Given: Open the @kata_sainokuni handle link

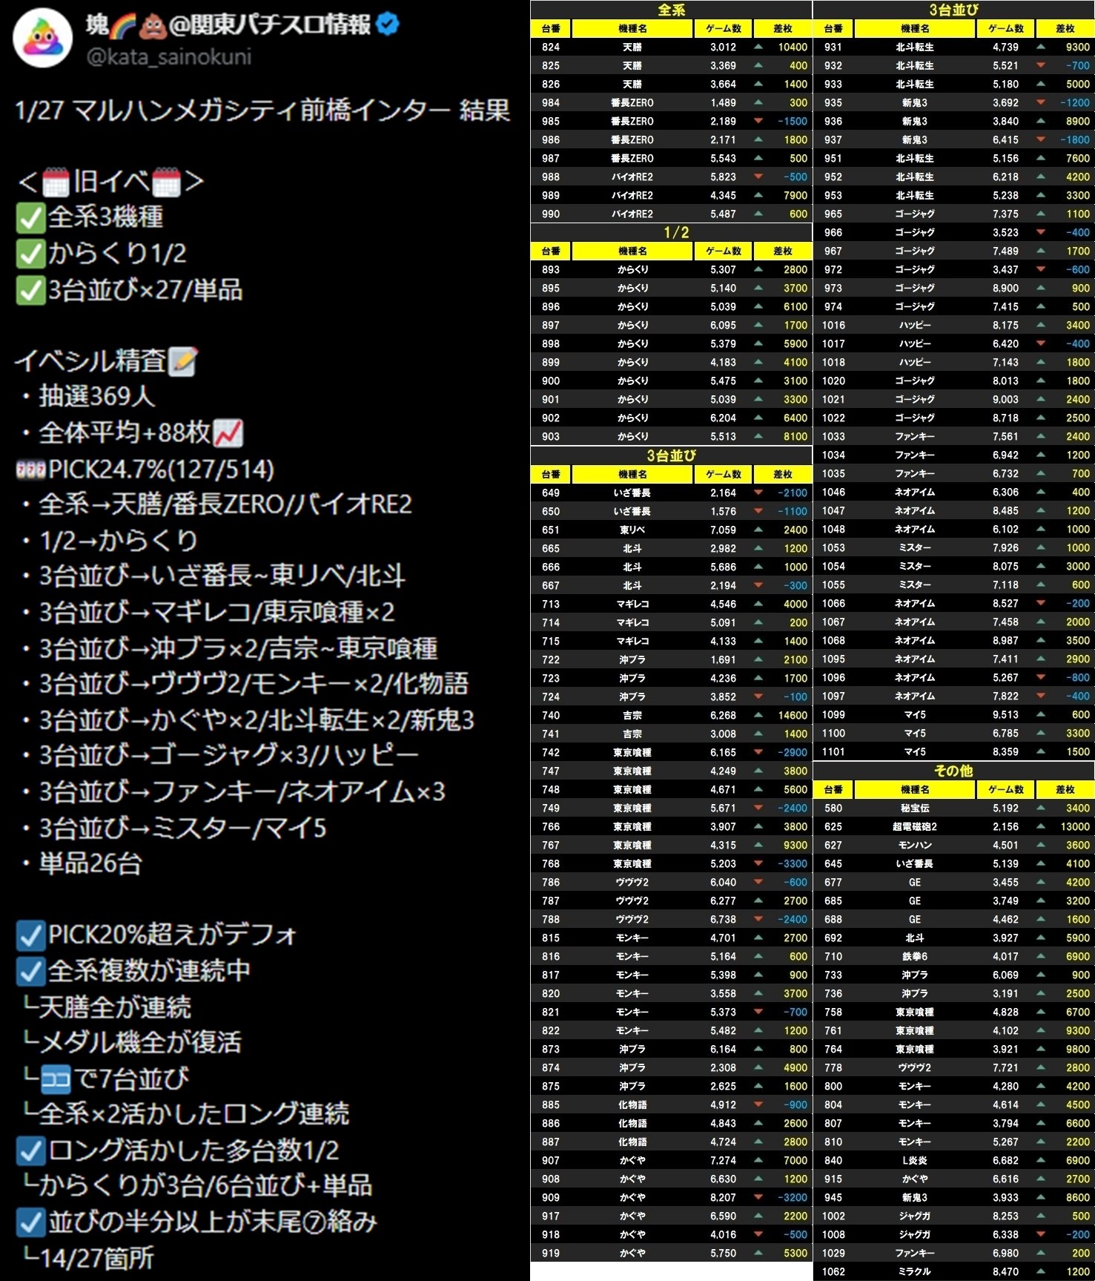Looking at the screenshot, I should [169, 56].
